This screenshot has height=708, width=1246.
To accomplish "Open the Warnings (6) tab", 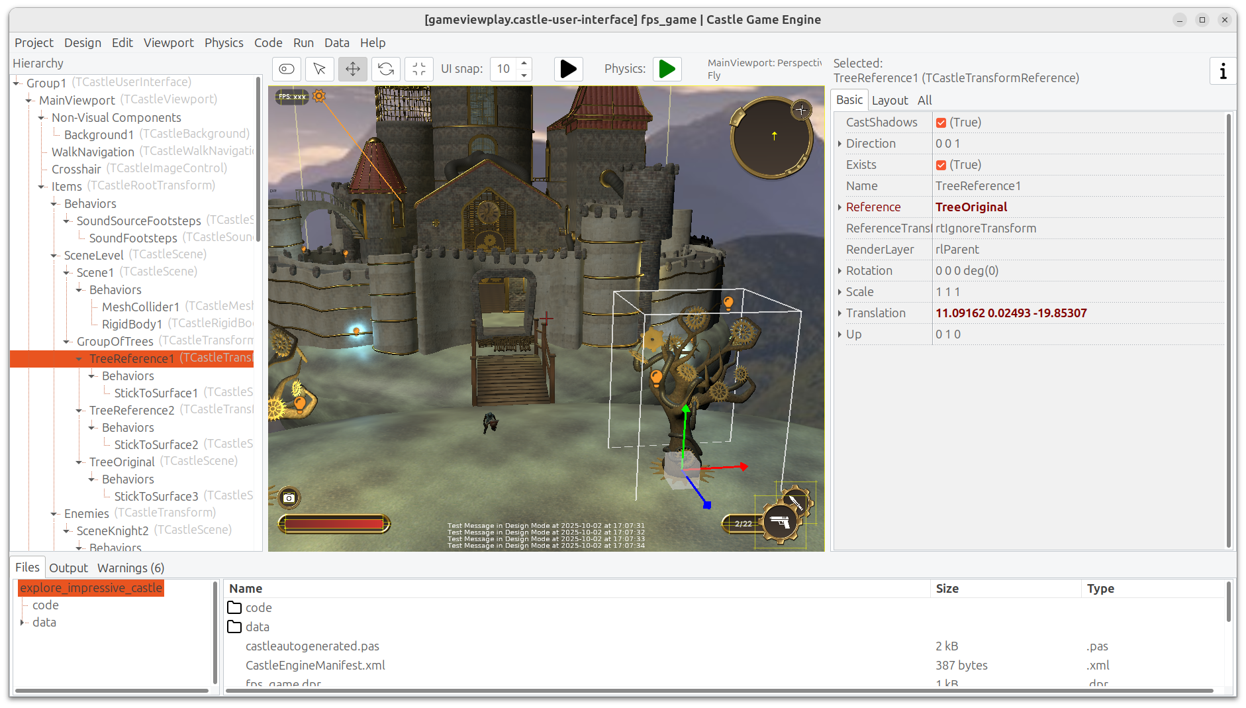I will point(130,568).
